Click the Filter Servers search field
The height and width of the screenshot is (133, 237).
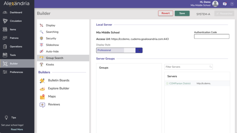(189, 67)
